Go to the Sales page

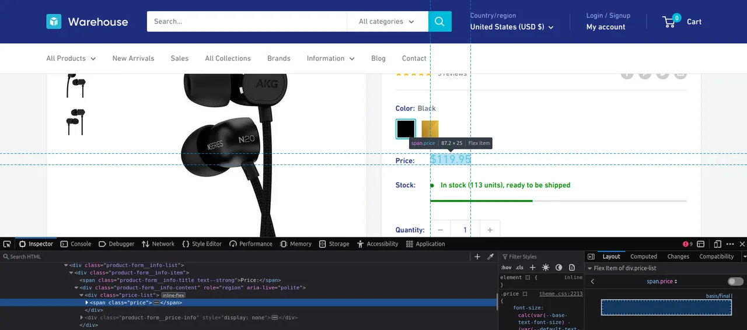point(180,58)
